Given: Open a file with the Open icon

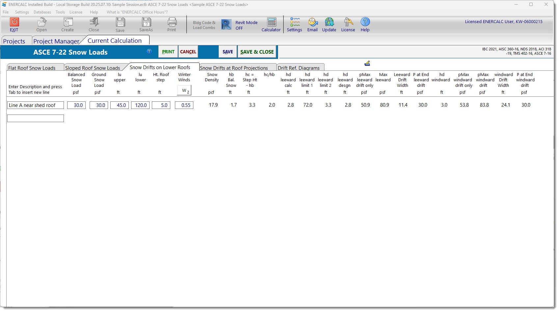Looking at the screenshot, I should [x=42, y=22].
